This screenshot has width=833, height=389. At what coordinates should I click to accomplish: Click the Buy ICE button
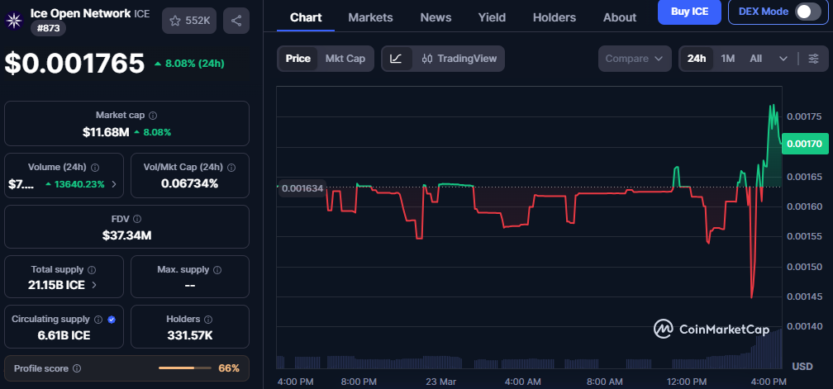pos(689,12)
